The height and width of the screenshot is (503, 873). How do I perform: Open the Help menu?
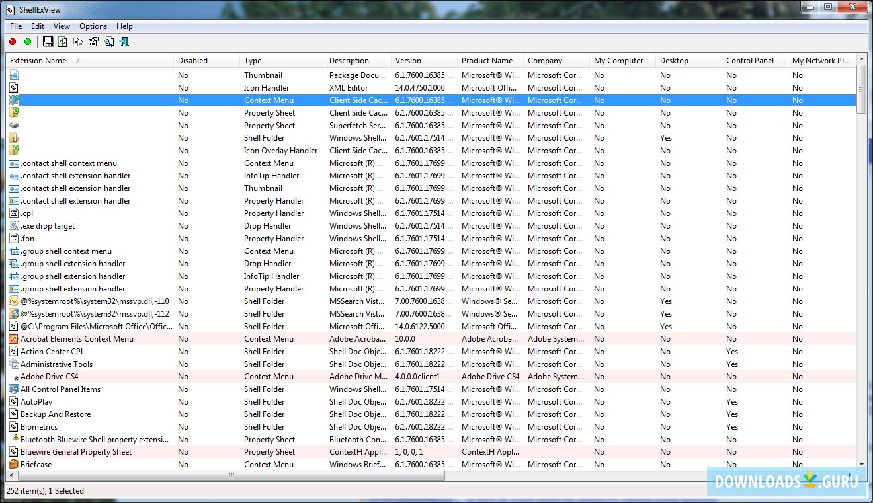[124, 26]
